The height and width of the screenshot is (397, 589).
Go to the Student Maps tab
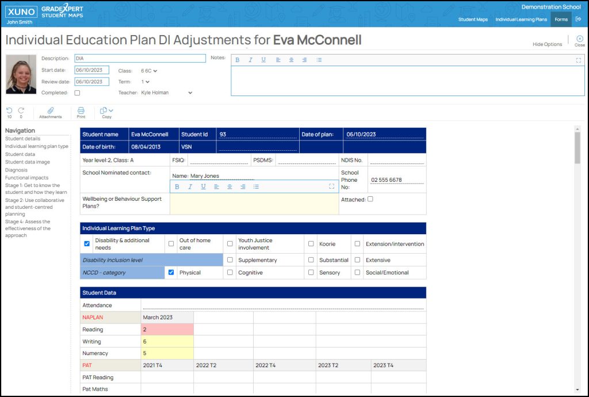pos(473,20)
